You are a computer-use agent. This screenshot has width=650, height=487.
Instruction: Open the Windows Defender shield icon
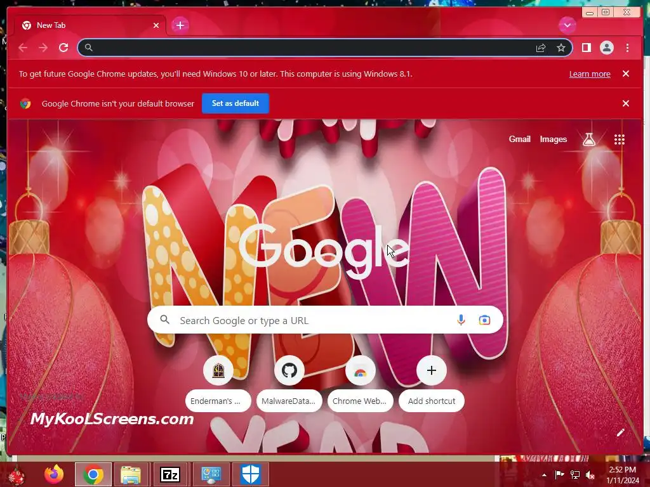pos(251,474)
